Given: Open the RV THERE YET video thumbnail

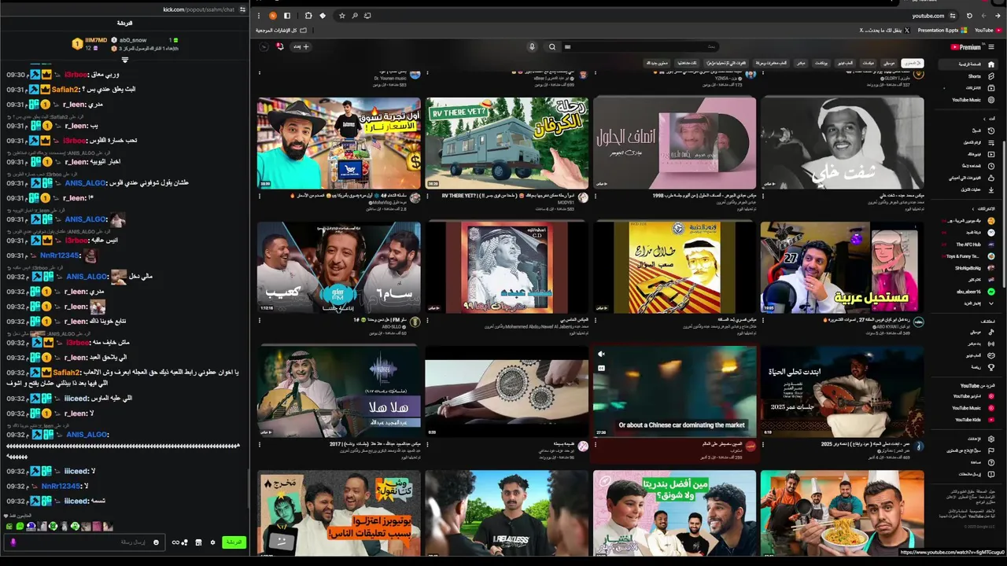Looking at the screenshot, I should coord(507,143).
